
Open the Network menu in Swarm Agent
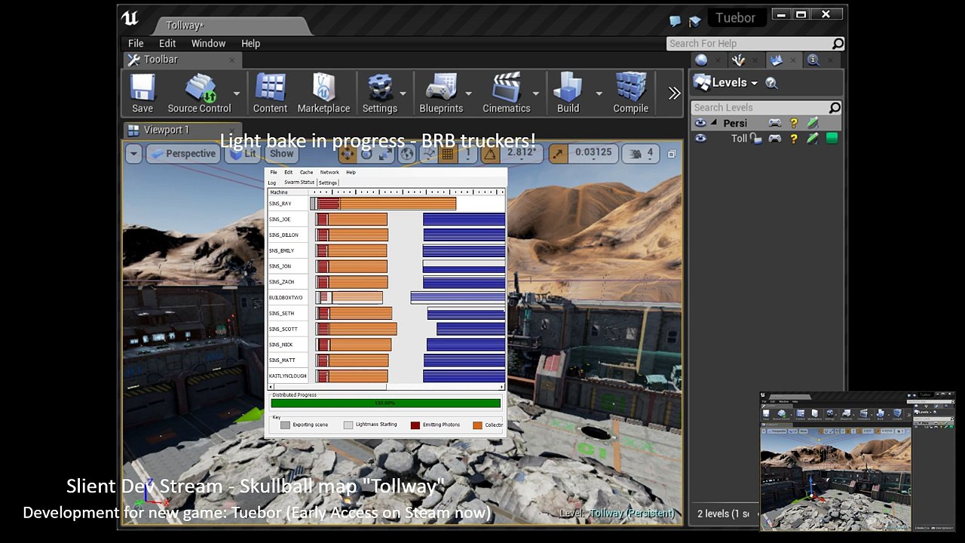(x=329, y=172)
